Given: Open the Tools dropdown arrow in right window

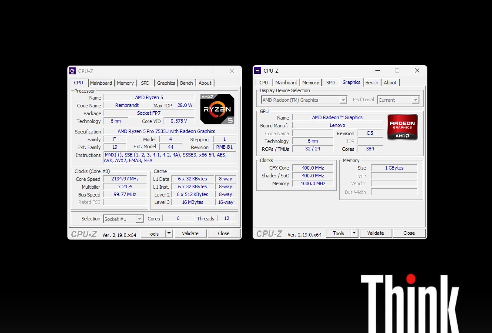Looking at the screenshot, I should [354, 233].
